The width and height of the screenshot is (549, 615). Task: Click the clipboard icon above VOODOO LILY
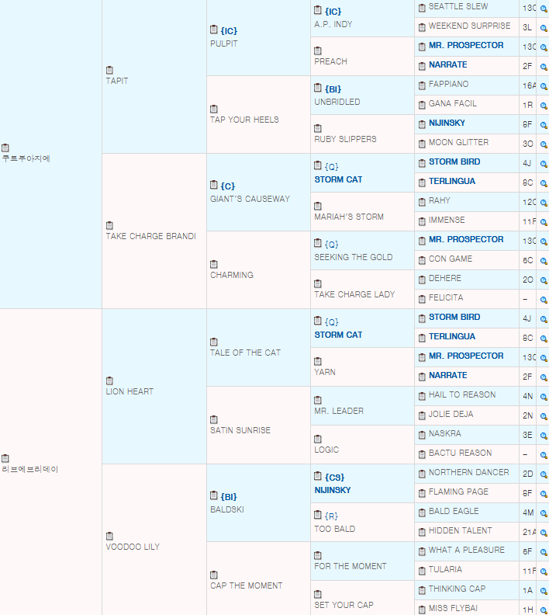click(109, 536)
